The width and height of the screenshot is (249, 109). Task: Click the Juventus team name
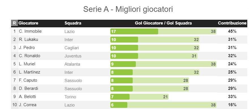73,56
